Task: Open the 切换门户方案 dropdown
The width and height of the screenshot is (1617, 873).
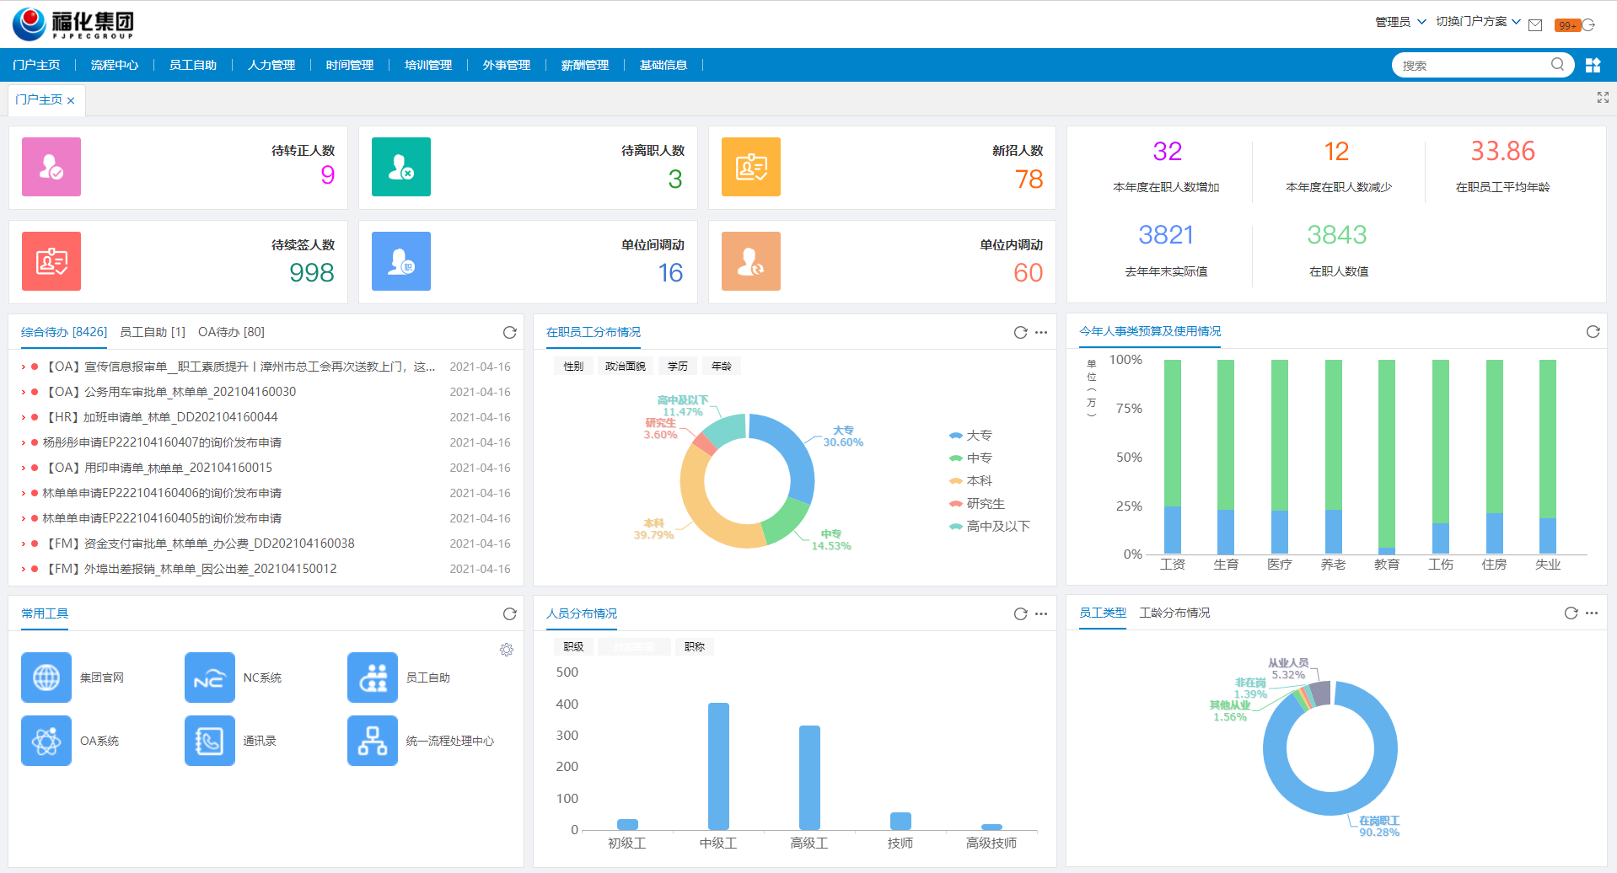Action: (x=1478, y=22)
